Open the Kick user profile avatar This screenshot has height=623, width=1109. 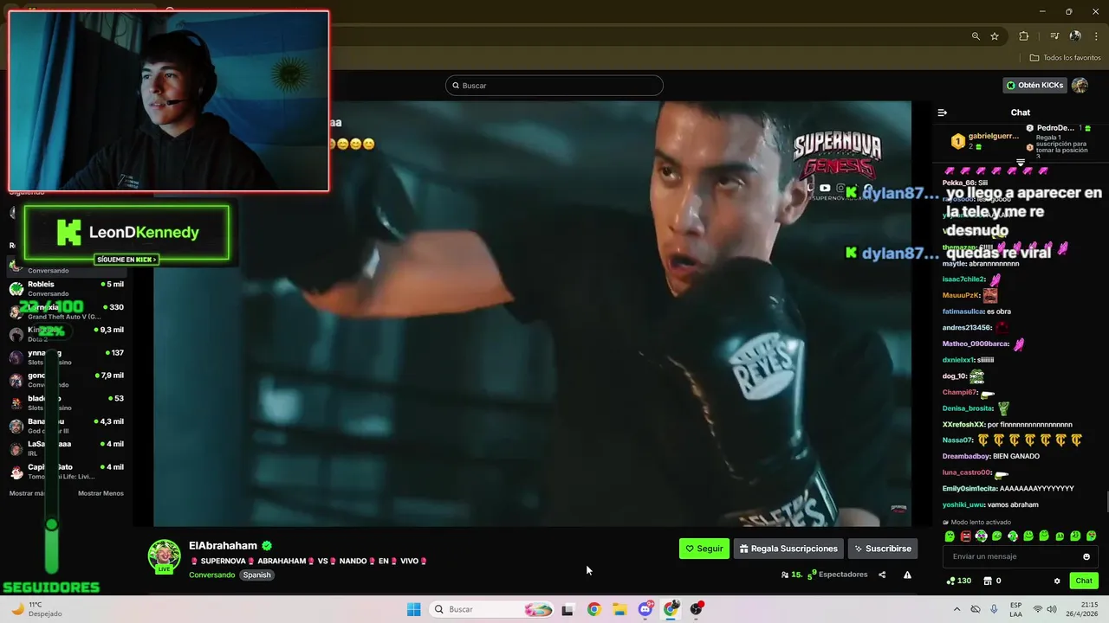pos(1080,85)
